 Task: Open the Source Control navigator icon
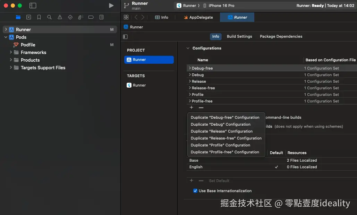[x=29, y=17]
